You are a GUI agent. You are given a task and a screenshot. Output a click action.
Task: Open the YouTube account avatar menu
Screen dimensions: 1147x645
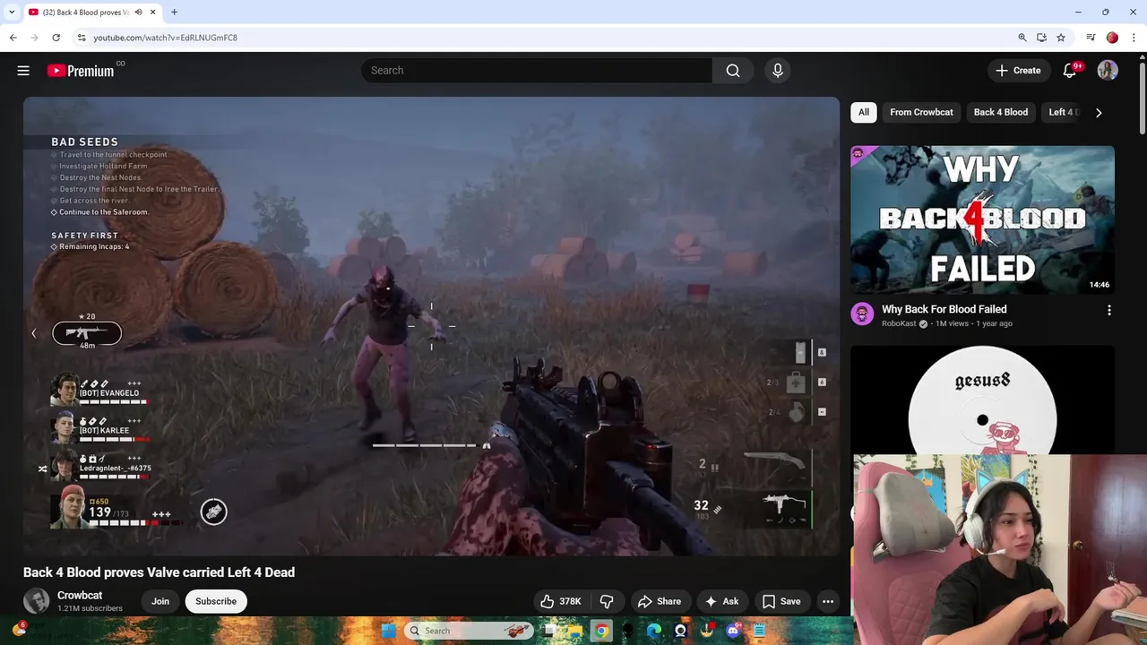(1108, 71)
